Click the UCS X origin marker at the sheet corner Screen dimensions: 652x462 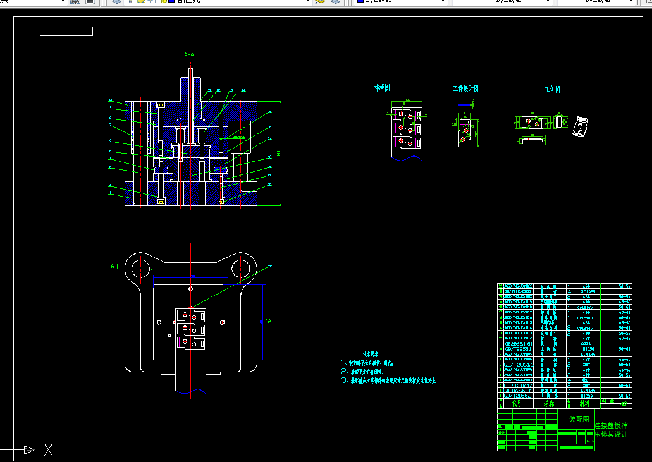48,449
